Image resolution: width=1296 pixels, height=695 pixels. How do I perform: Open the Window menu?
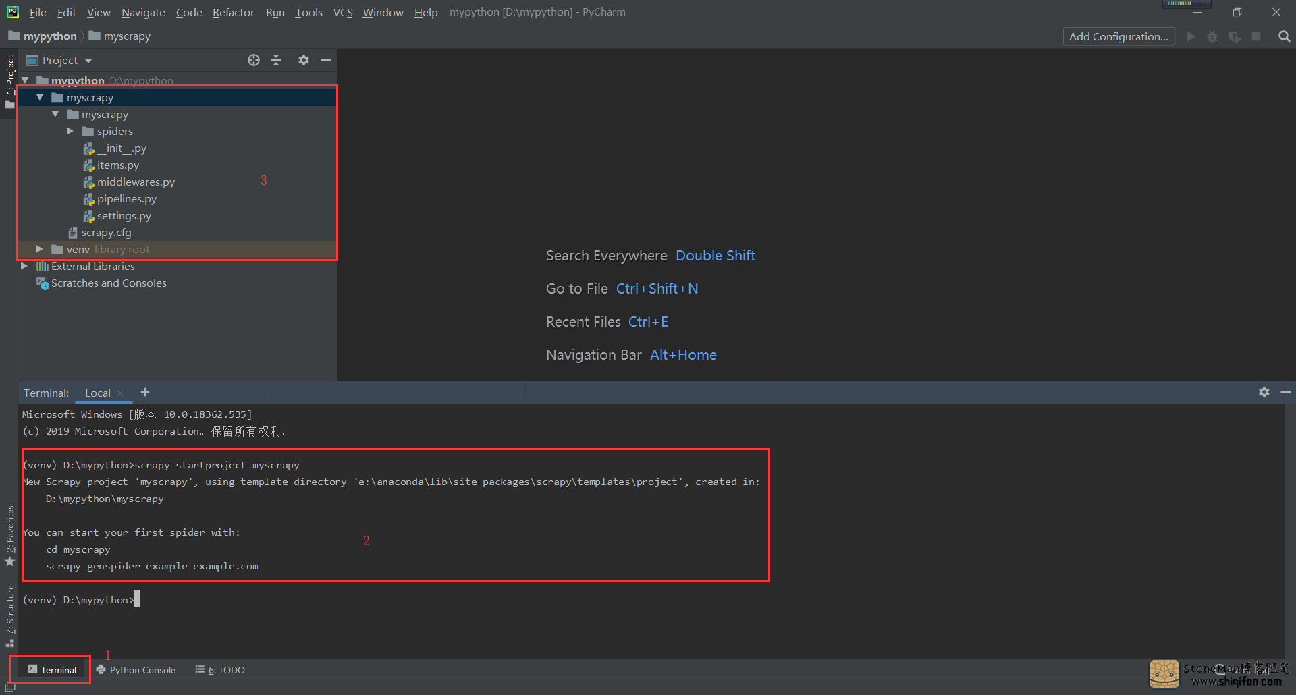[383, 12]
